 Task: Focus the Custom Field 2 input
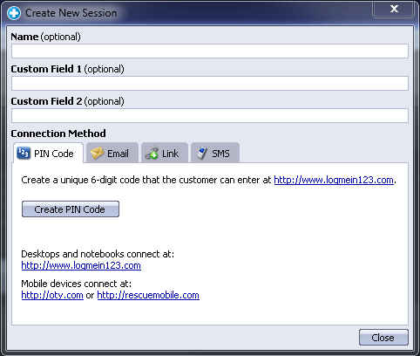210,116
